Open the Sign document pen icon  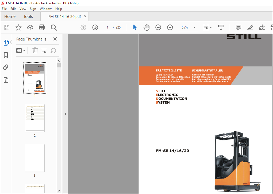point(262,27)
